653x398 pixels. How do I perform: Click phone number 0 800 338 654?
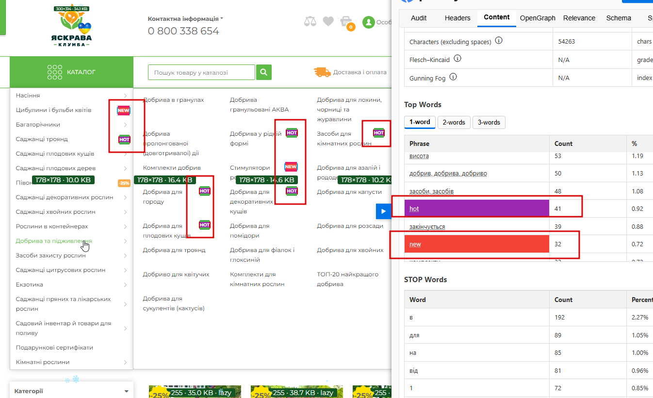coord(183,31)
